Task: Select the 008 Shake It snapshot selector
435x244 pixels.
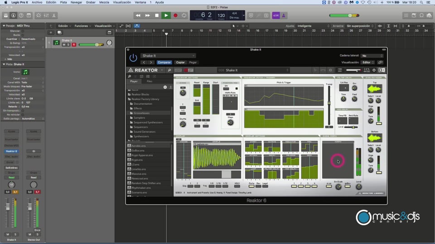Action: 253,70
